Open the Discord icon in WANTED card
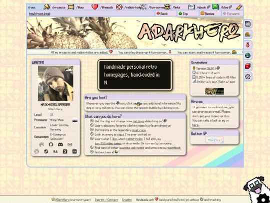Viewport: 270px width, 203px height. coord(60,144)
